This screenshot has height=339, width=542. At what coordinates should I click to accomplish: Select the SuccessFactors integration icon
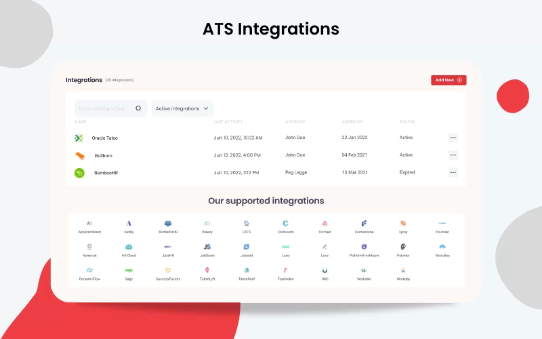168,270
